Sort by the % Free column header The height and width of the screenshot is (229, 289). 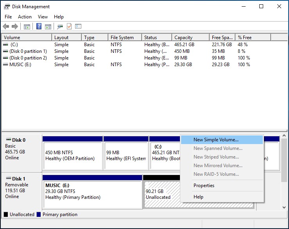253,38
